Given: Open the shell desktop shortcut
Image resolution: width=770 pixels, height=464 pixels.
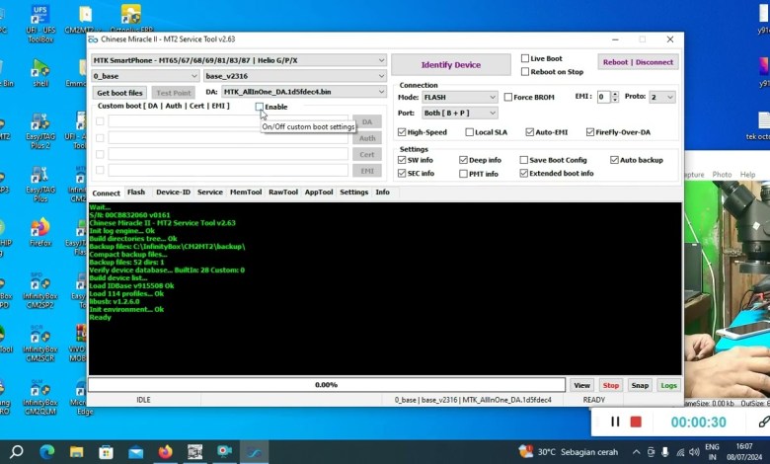Looking at the screenshot, I should [x=39, y=73].
